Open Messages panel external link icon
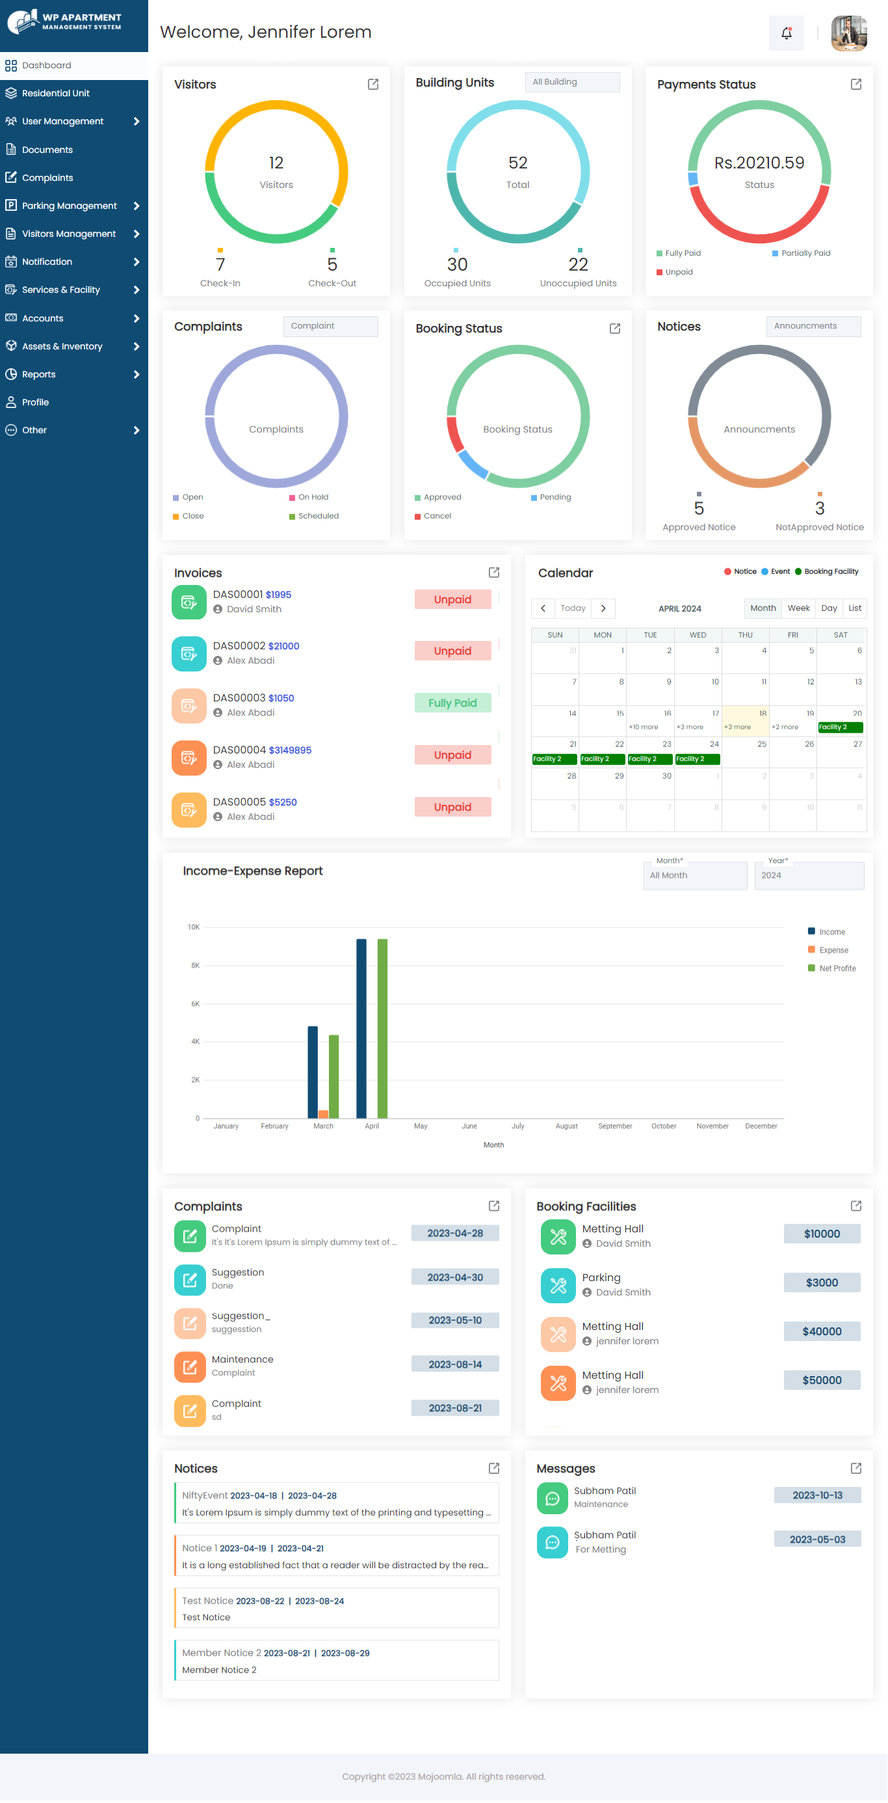 855,1468
